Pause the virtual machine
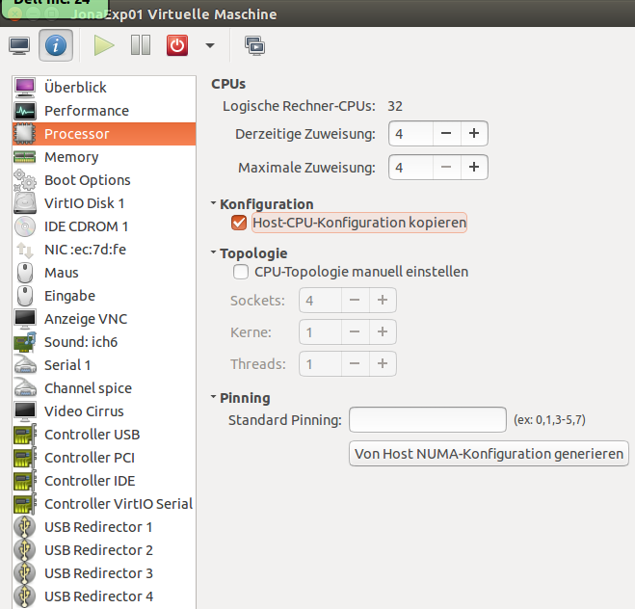This screenshot has height=609, width=635. tap(140, 44)
